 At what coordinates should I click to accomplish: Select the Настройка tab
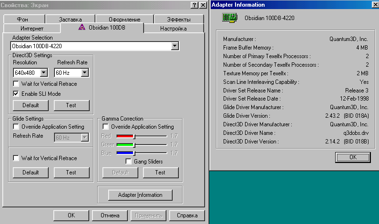click(x=174, y=29)
